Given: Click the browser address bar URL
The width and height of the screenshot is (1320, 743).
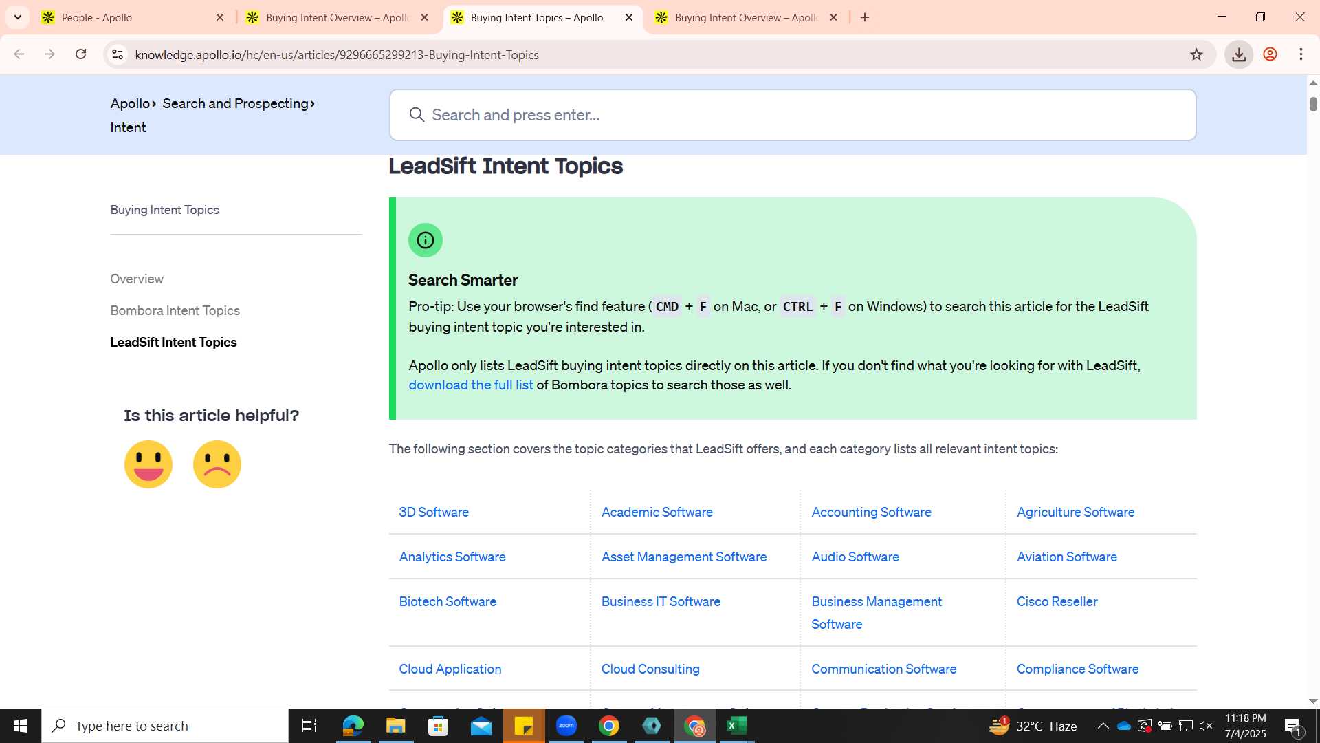Looking at the screenshot, I should point(337,54).
